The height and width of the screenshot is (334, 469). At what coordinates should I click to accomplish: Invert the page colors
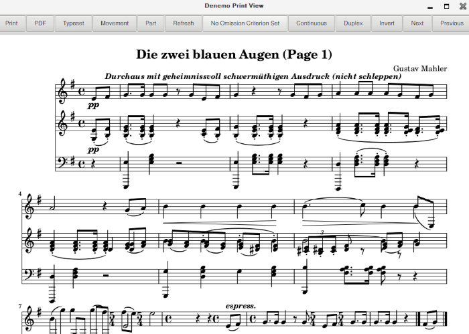click(387, 23)
